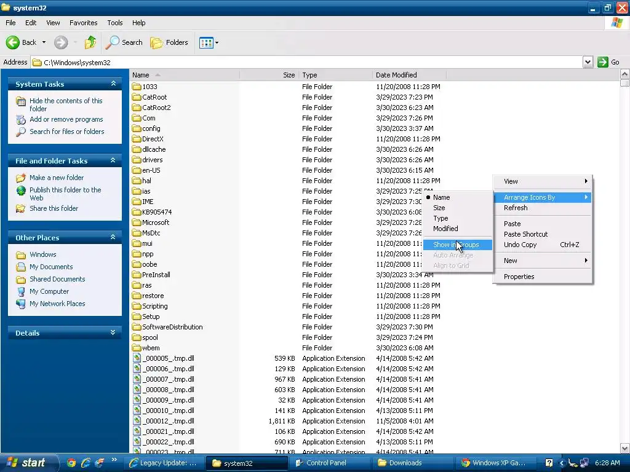The height and width of the screenshot is (472, 630).
Task: Click scrollbar up arrow in file list
Action: pos(625,74)
